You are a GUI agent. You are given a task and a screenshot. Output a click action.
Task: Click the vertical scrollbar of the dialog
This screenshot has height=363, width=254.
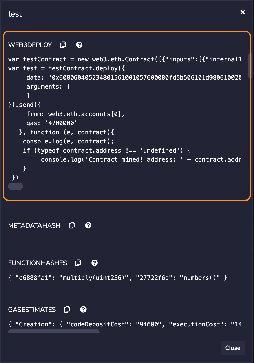pyautogui.click(x=250, y=66)
